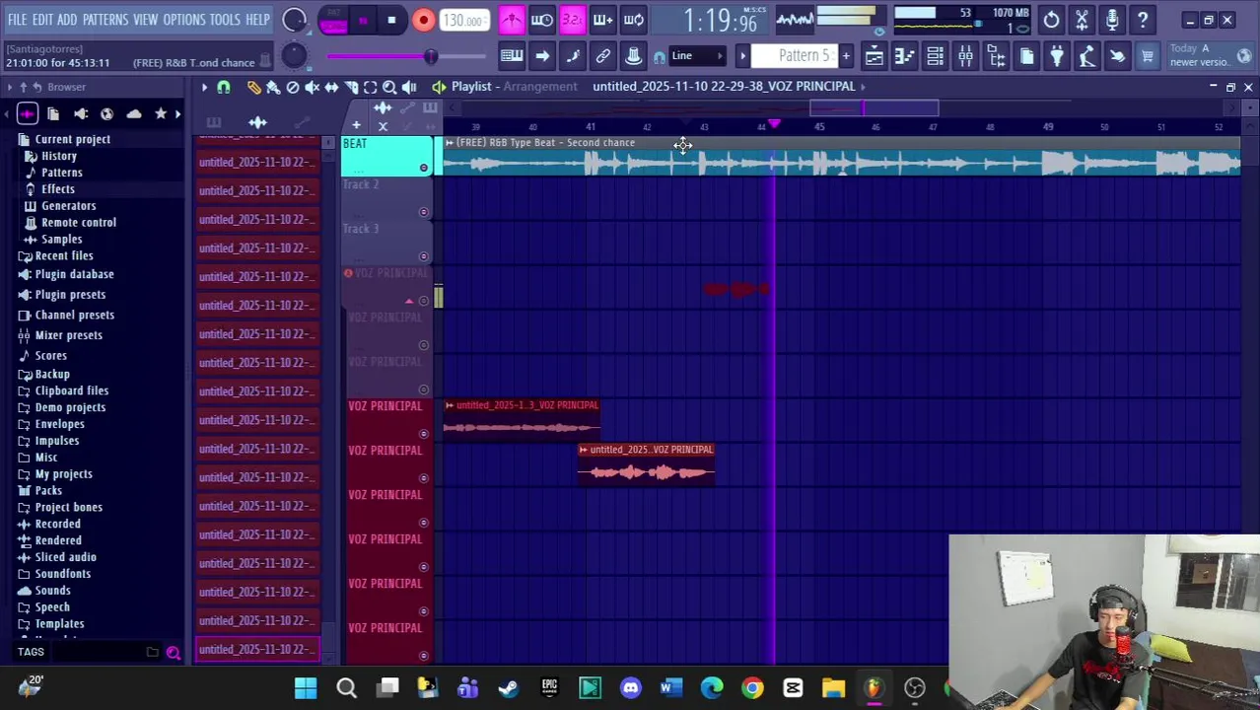The width and height of the screenshot is (1260, 710).
Task: Open pattern options arrow left of Pattern 5
Action: coord(743,56)
